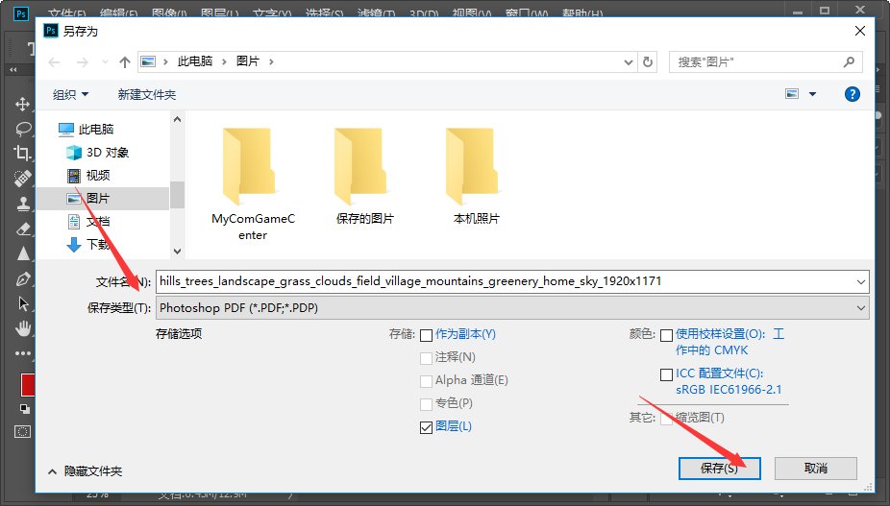Open the 本机照片 folder
890x506 pixels.
tap(476, 177)
